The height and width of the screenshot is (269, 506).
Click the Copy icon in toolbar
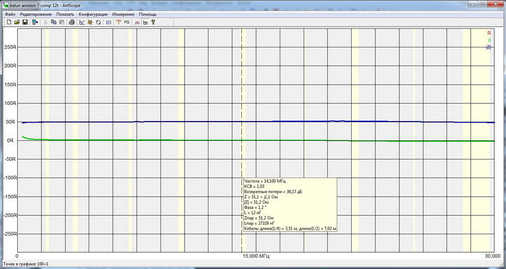[54, 22]
